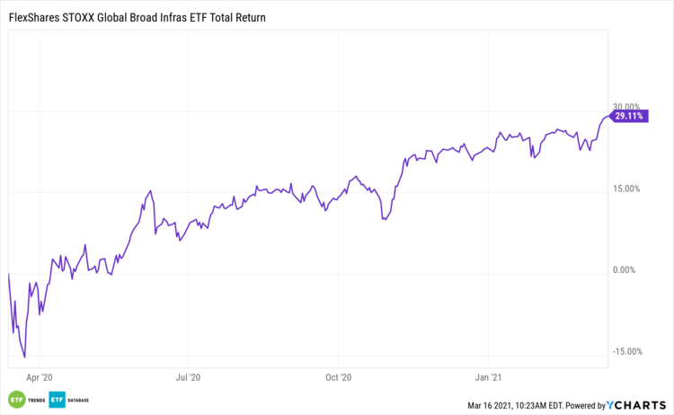Click the "TRENDS" wordmark beside the green logo
Image resolution: width=674 pixels, height=415 pixels.
point(35,399)
